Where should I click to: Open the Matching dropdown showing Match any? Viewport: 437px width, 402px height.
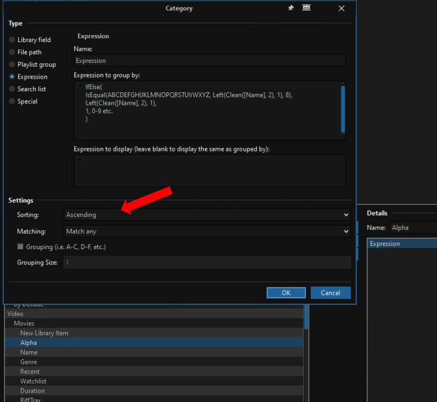tap(207, 232)
